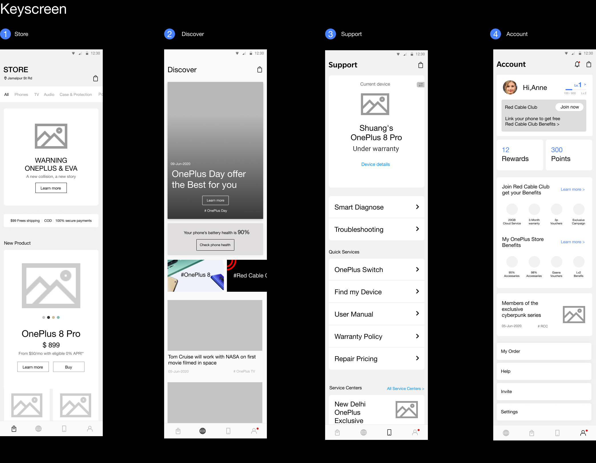Tap Join now in Red Cable Club
This screenshot has width=596, height=463.
[569, 107]
